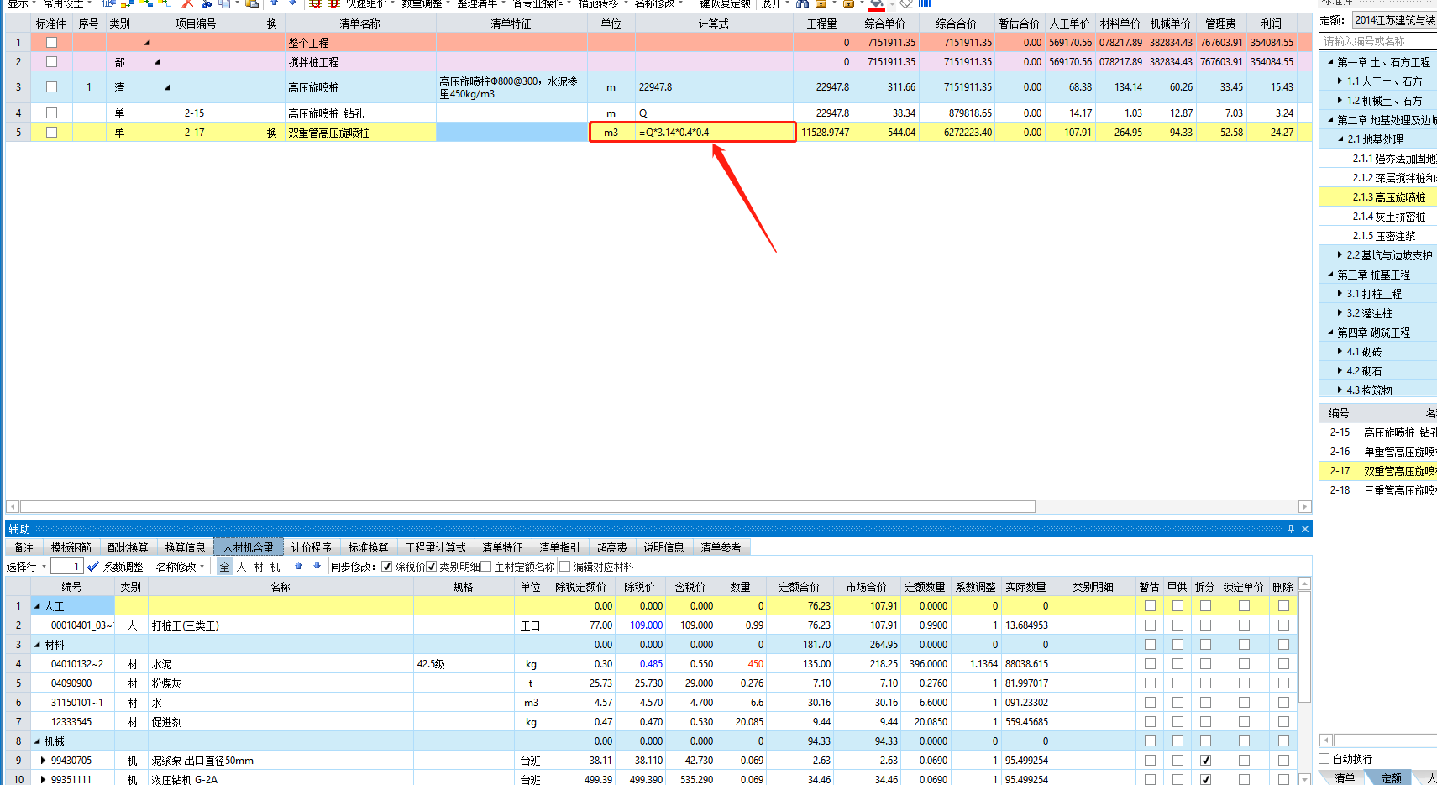Switch to the 配比换算 tab
The image size is (1437, 785).
tap(128, 547)
